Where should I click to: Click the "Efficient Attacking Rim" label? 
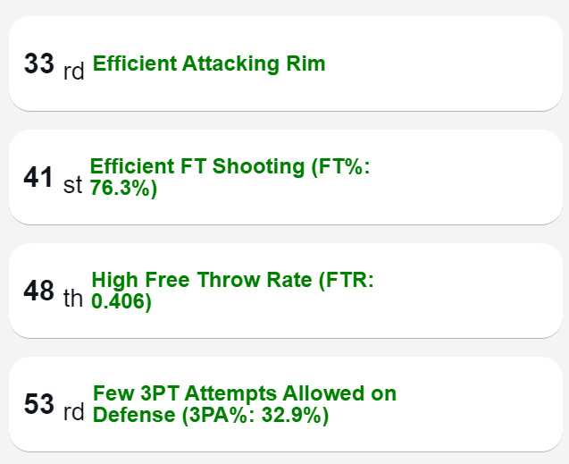point(209,63)
